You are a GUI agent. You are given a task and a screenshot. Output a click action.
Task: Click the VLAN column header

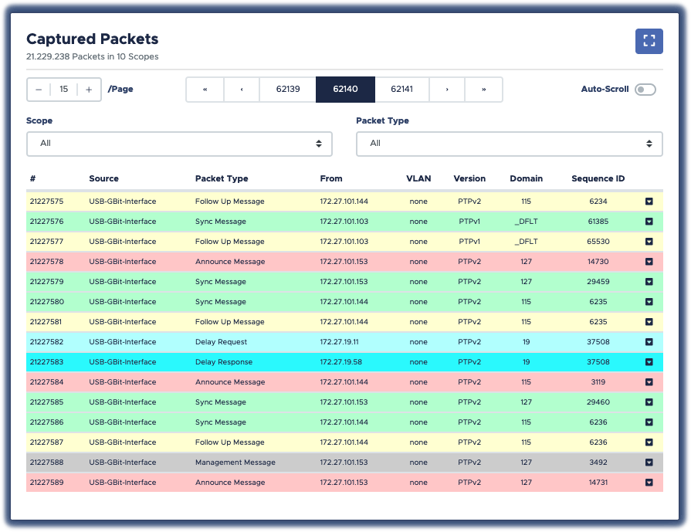coord(418,178)
